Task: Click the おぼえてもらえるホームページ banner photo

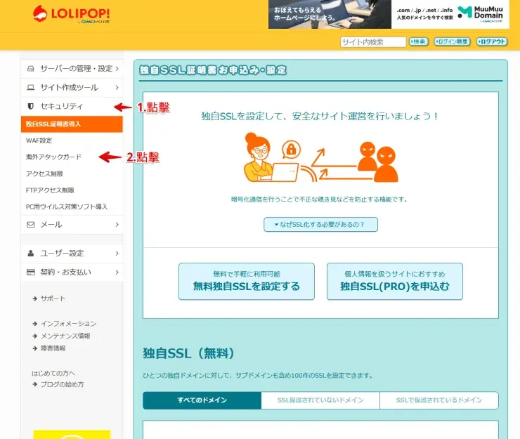Action: 330,14
